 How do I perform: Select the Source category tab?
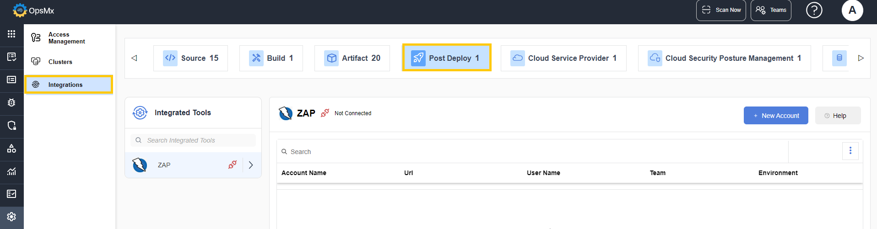tap(191, 58)
